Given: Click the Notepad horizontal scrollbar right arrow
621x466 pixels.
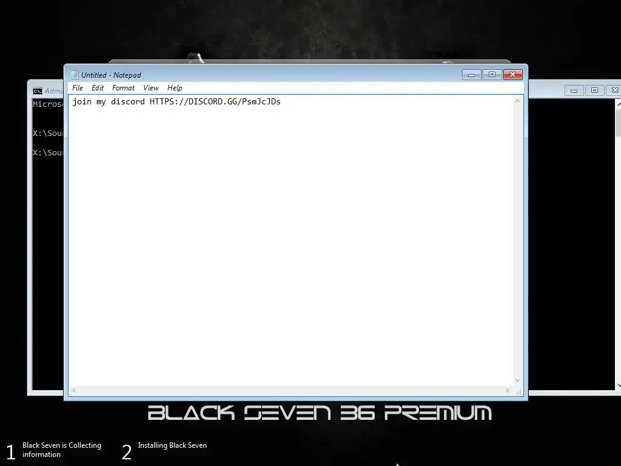Looking at the screenshot, I should [508, 390].
